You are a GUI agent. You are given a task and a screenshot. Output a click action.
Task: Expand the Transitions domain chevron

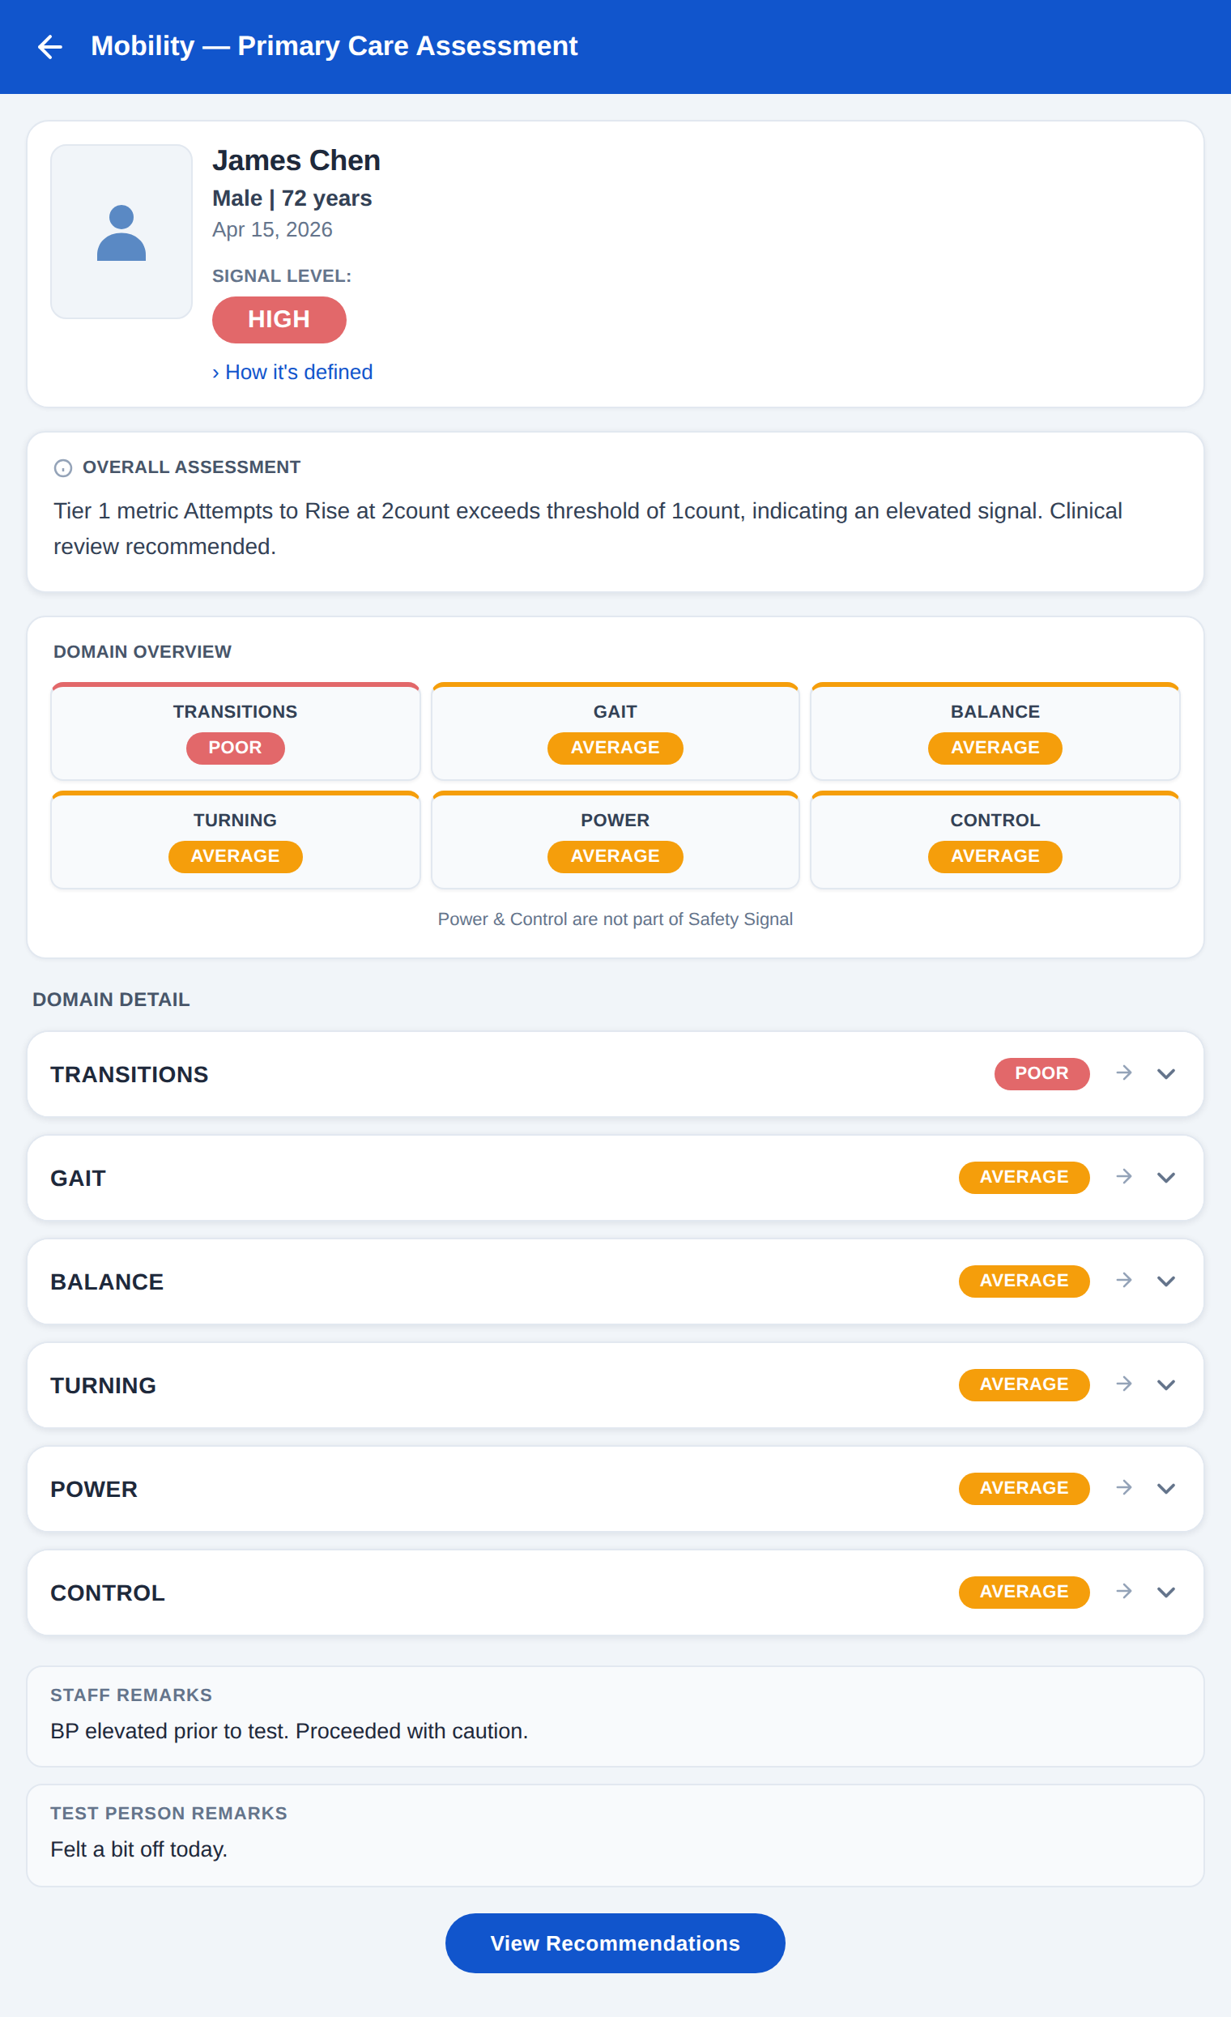click(x=1166, y=1074)
